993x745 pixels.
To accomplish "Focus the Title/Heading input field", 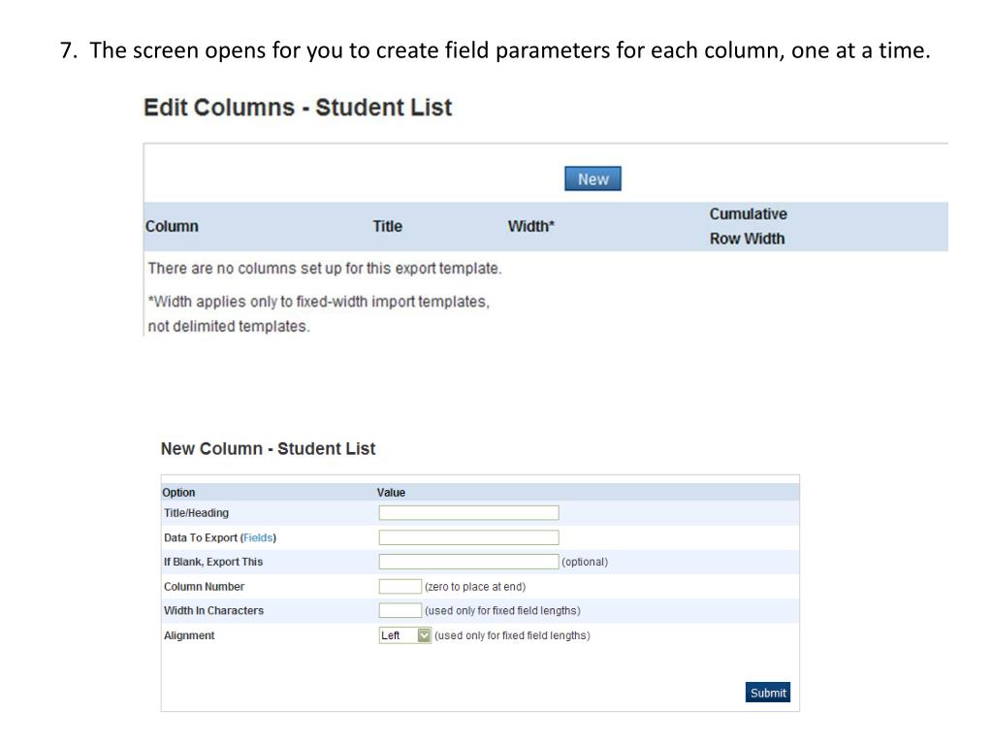I will (x=468, y=512).
